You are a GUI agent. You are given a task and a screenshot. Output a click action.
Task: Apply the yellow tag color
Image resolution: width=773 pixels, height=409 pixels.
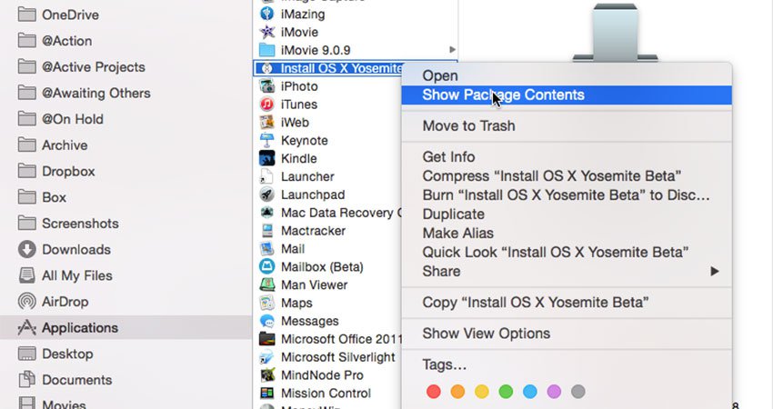482,392
